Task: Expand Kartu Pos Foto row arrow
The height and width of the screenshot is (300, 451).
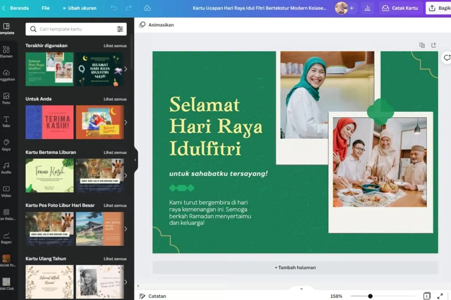Action: (126, 229)
